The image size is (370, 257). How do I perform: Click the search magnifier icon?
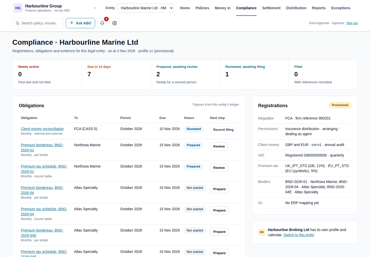[17, 23]
